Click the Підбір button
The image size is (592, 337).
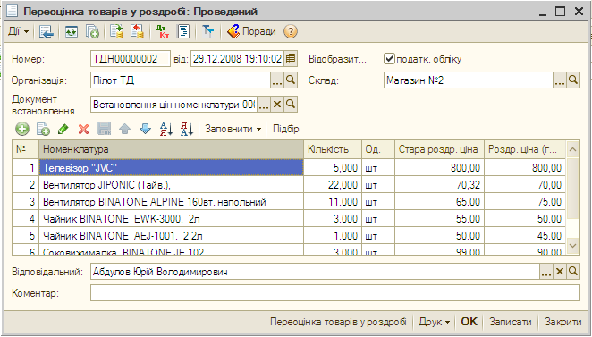(286, 129)
